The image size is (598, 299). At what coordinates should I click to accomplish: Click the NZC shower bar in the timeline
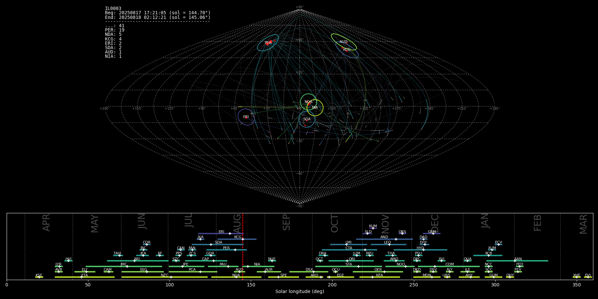[x=164, y=277]
